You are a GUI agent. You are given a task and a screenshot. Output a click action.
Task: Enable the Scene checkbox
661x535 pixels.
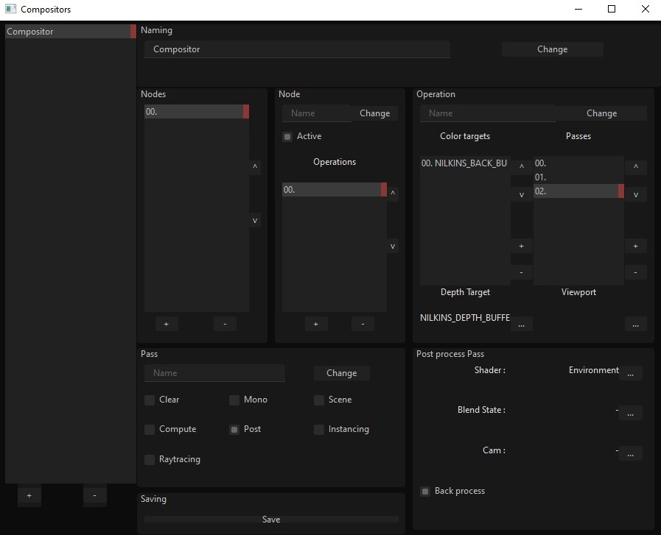(318, 400)
